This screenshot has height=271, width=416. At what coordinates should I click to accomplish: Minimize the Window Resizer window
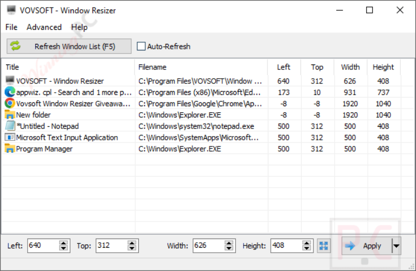[x=340, y=10]
